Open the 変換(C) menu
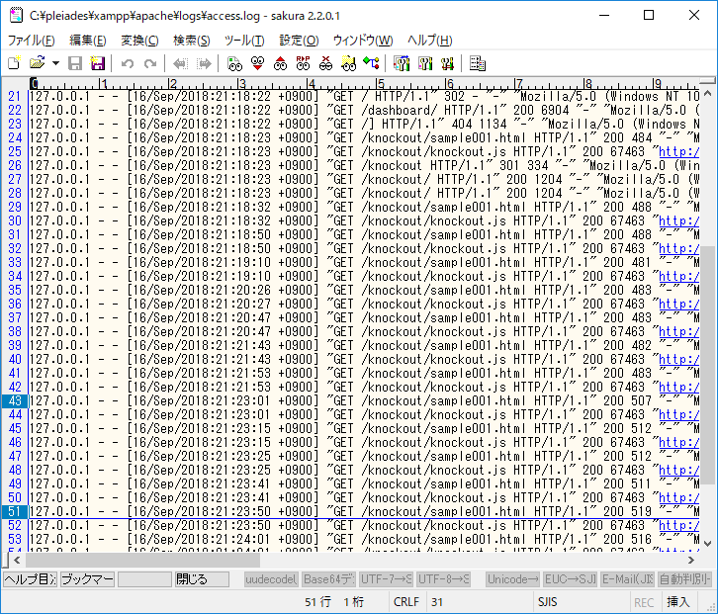 [139, 41]
